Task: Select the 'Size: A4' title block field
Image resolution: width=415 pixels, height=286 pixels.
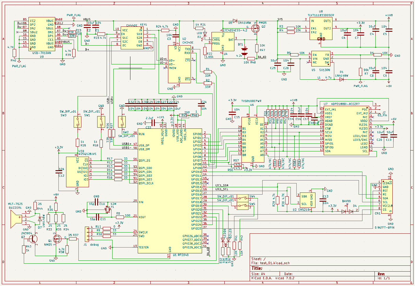Action: 258,274
